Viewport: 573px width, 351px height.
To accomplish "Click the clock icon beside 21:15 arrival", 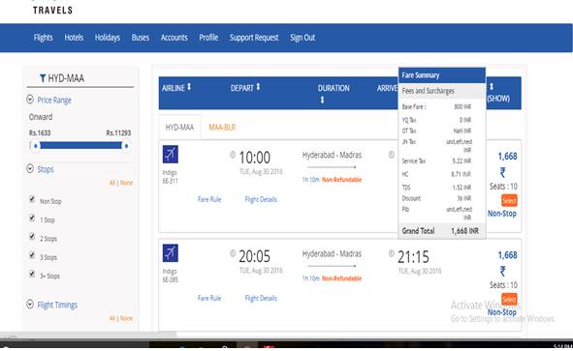I will (x=392, y=253).
